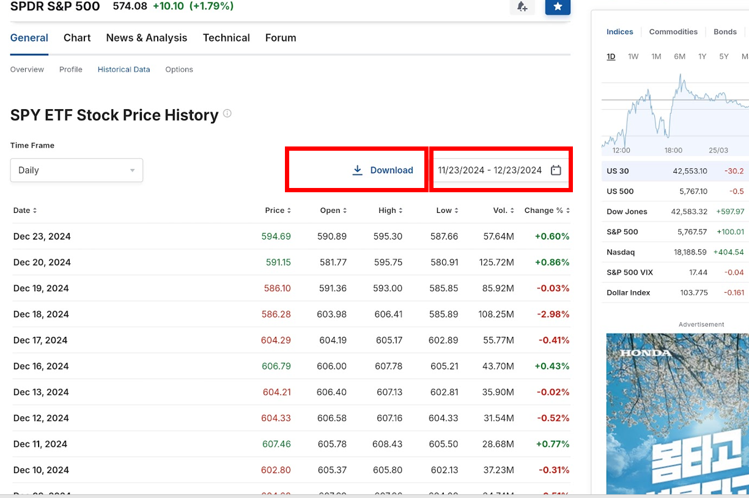
Task: Open the Dow Jones index row
Action: tap(675, 212)
